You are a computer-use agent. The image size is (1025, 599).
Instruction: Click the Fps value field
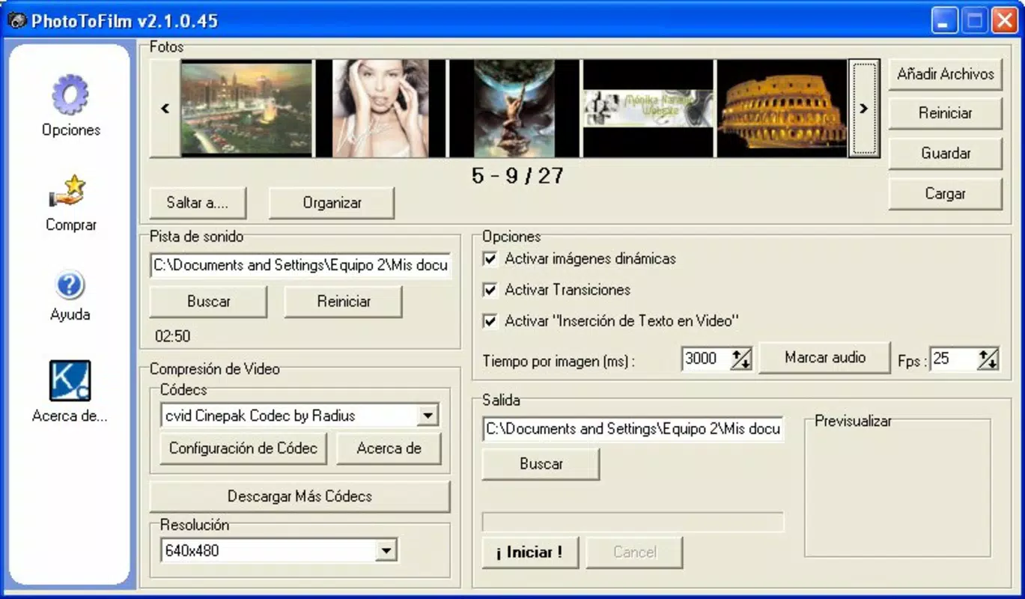pos(954,359)
